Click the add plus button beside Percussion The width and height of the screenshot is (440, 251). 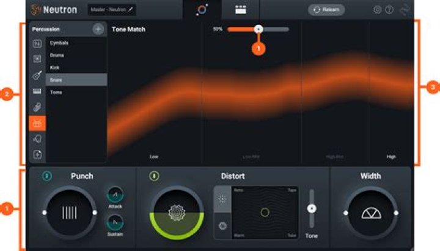(98, 29)
